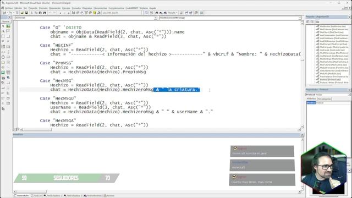Image resolution: width=352 pixels, height=198 pixels.
Task: Select the Timer control in the toolbox
Action: (3, 57)
